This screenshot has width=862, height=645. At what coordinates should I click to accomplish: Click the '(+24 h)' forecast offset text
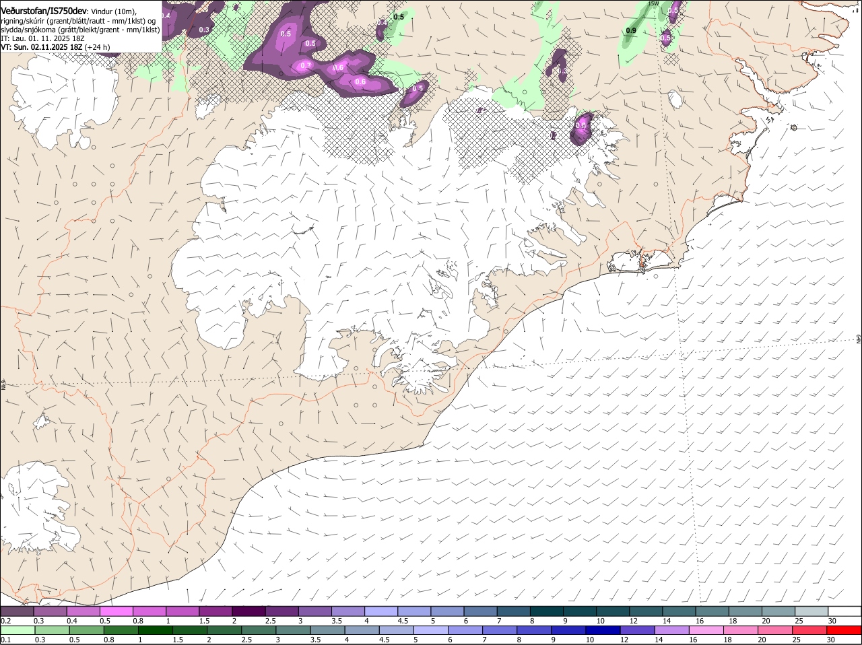coord(97,48)
